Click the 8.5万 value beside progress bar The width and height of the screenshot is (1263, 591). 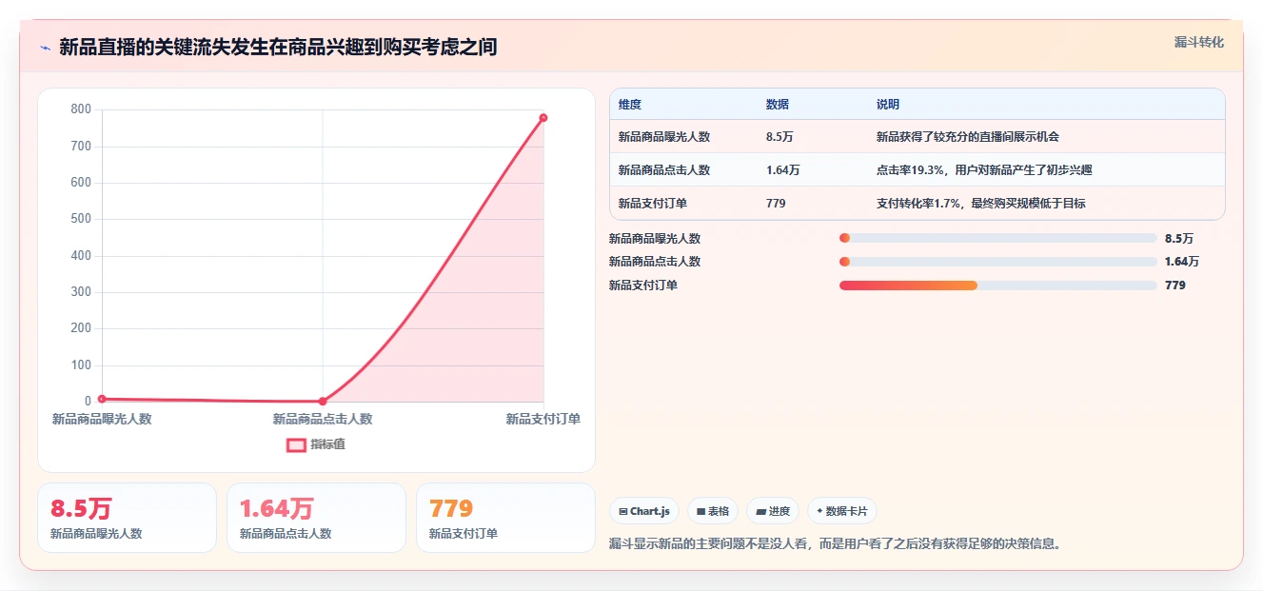coord(1179,238)
